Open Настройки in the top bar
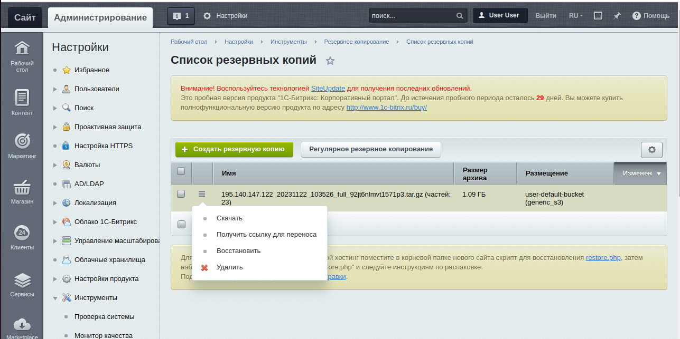Image resolution: width=680 pixels, height=339 pixels. pyautogui.click(x=226, y=16)
